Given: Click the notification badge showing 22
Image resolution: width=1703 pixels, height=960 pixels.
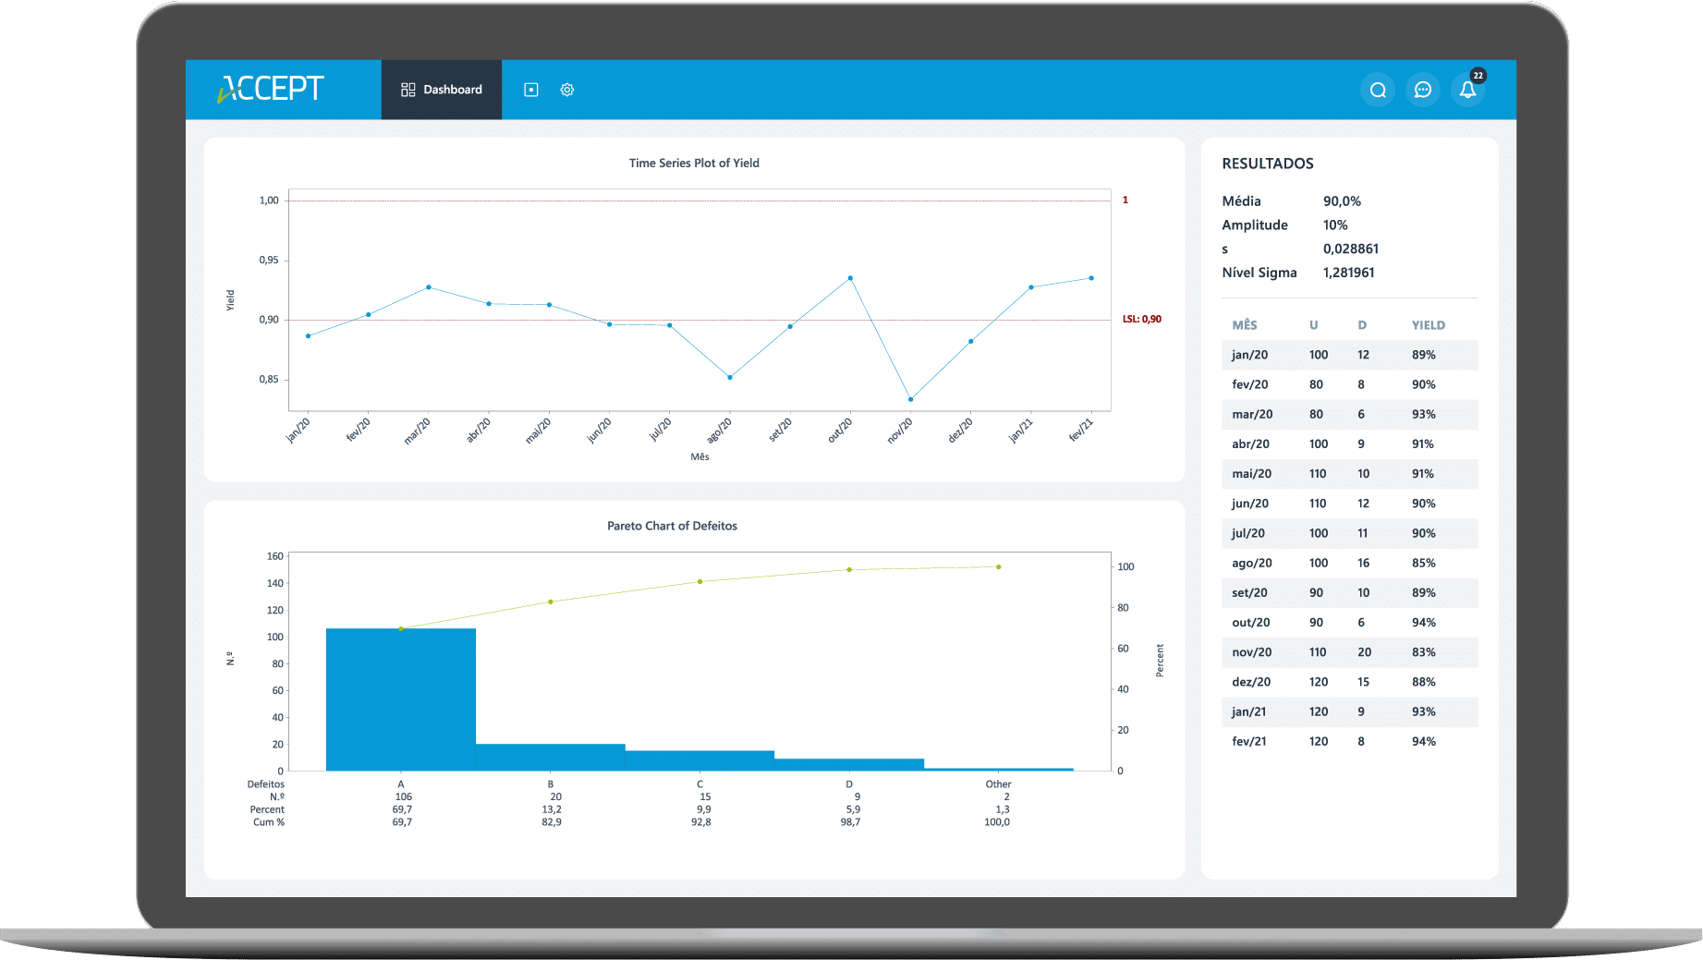Looking at the screenshot, I should tap(1478, 76).
